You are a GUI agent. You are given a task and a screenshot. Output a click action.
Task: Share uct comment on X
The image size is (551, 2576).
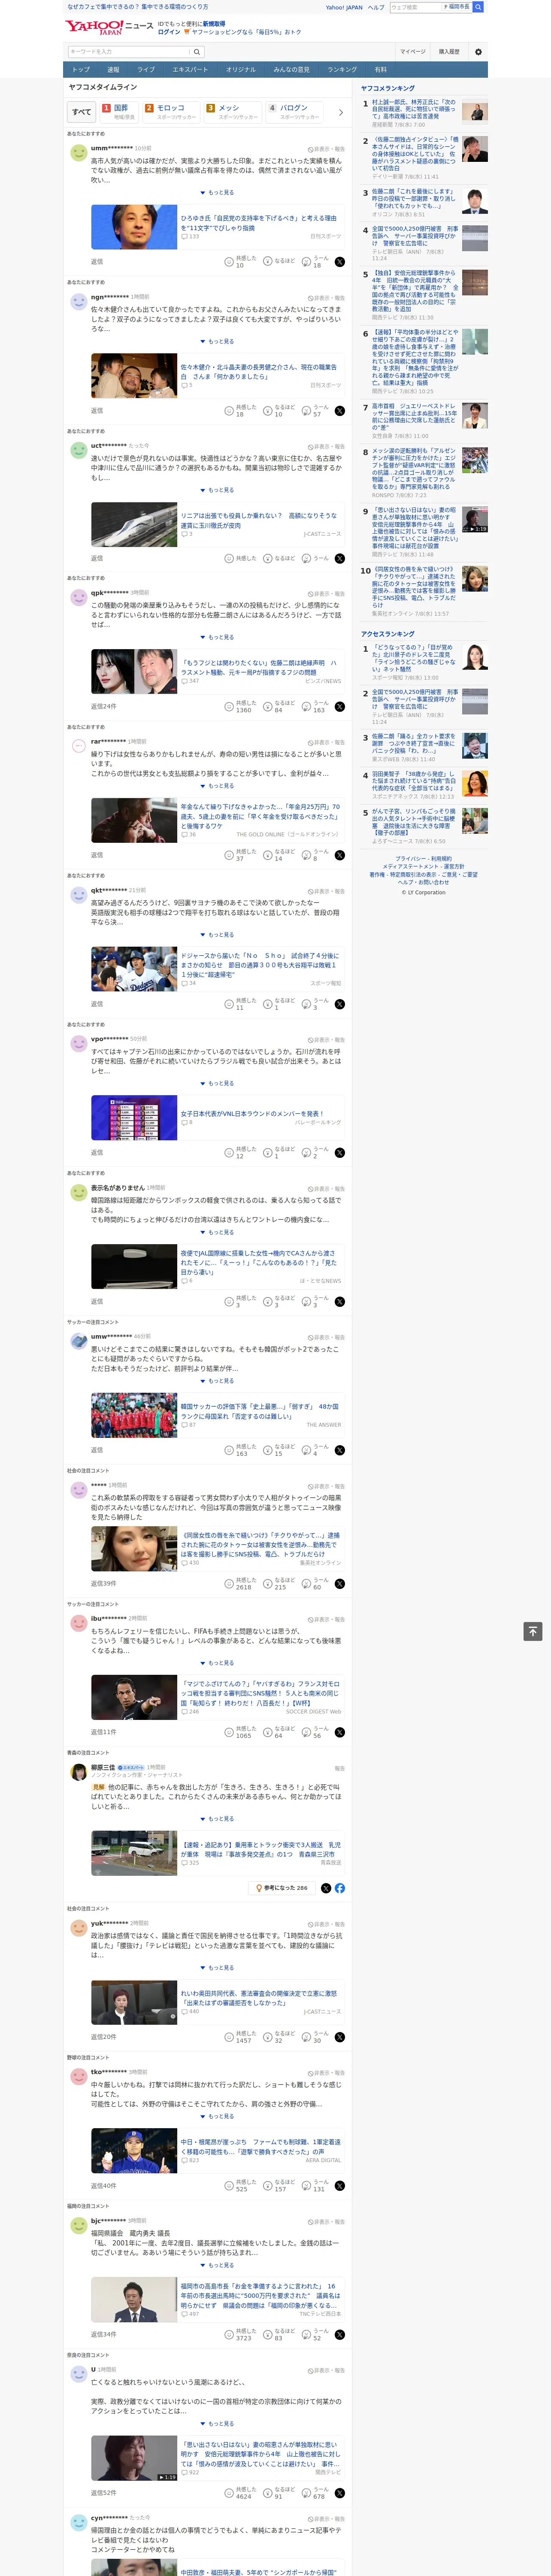pos(340,559)
